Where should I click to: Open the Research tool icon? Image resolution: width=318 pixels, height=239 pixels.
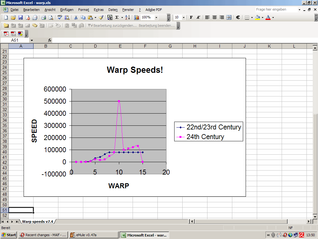click(x=67, y=17)
